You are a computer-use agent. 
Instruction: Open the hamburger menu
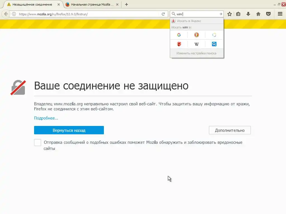coord(280,14)
